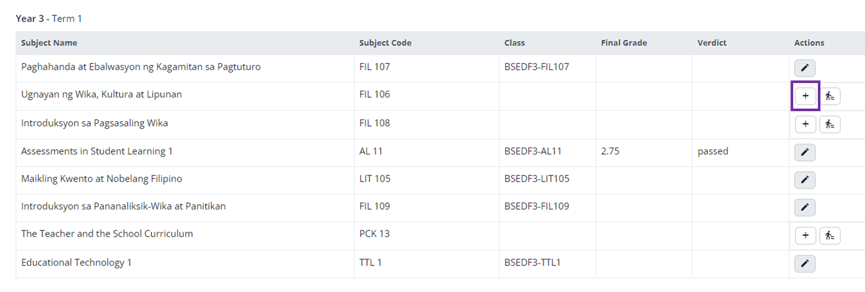
Task: Edit the FIL 109 subject entry
Action: click(x=804, y=208)
